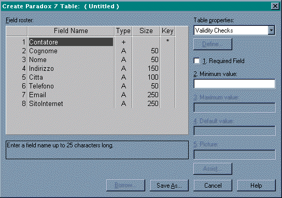Select the Indirizzo field name
282x198 pixels.
pos(71,69)
